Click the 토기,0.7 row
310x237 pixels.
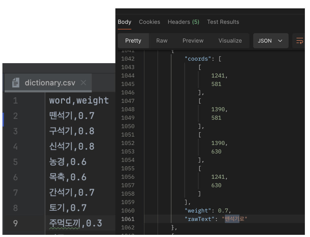[x=68, y=208]
